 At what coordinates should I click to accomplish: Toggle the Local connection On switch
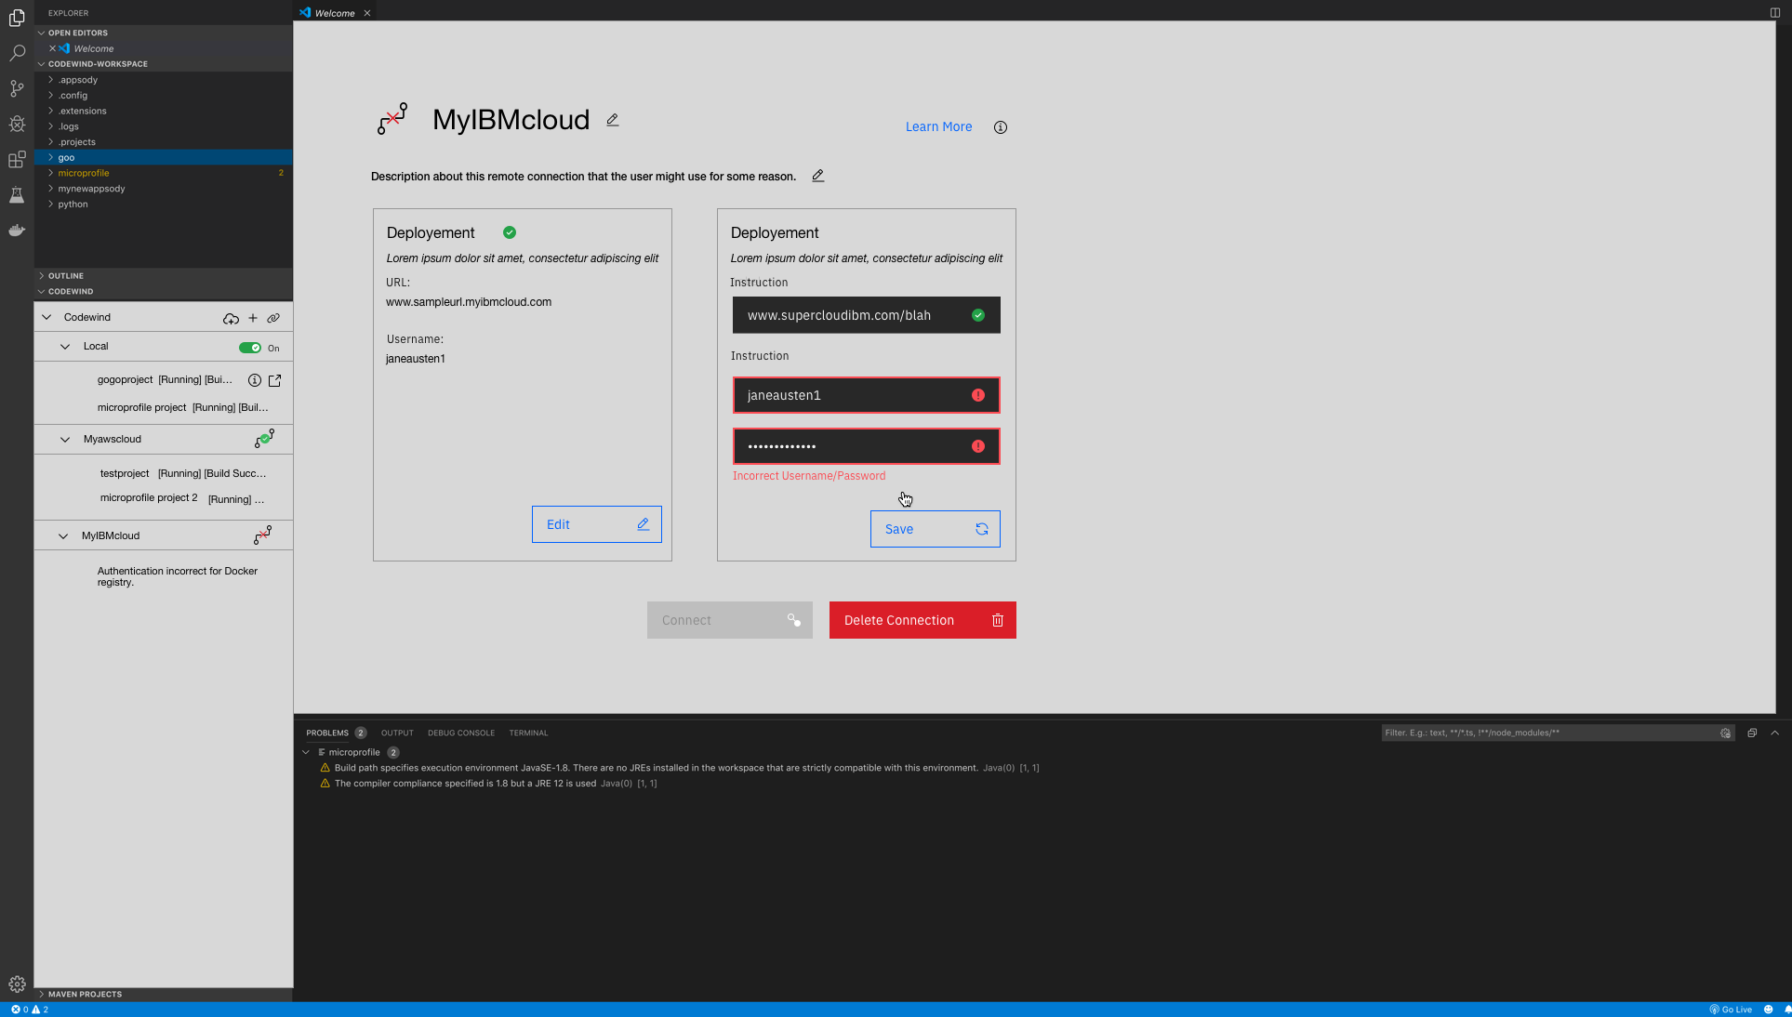click(249, 348)
